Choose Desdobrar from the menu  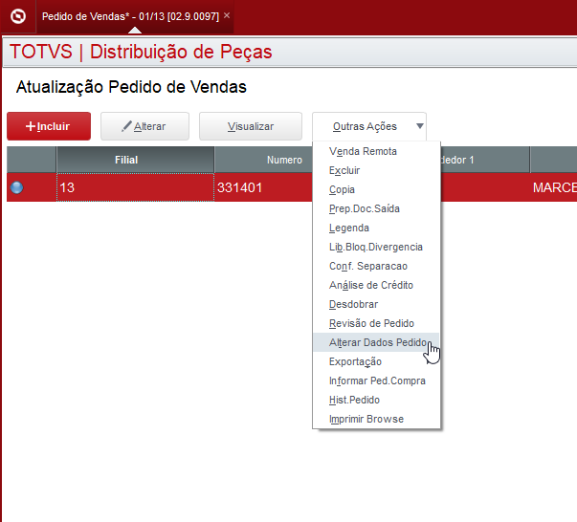click(376, 304)
